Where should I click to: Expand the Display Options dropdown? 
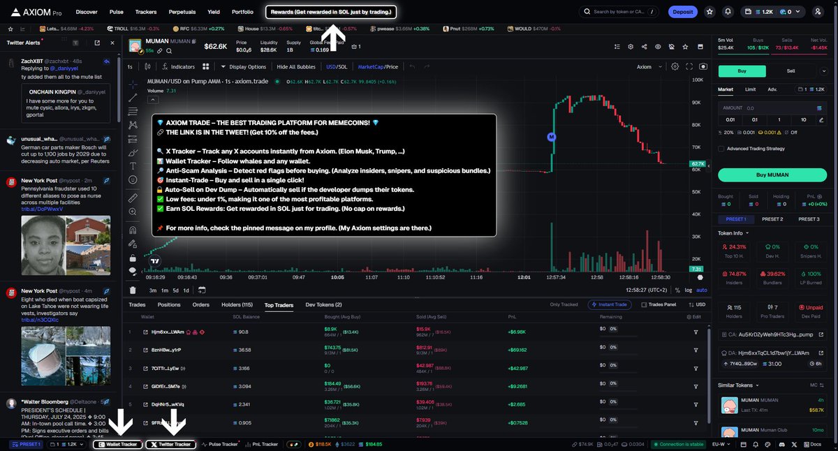[243, 66]
